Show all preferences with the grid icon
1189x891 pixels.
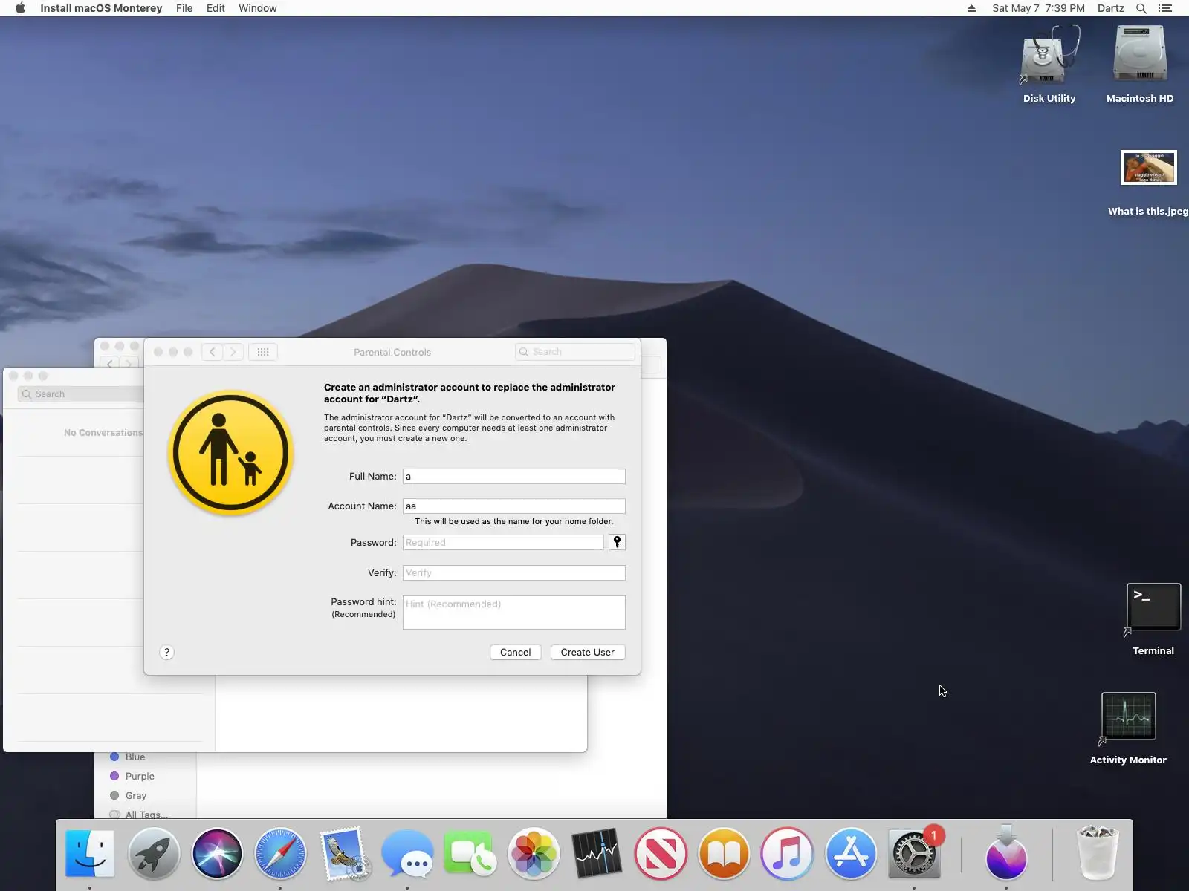[263, 352]
